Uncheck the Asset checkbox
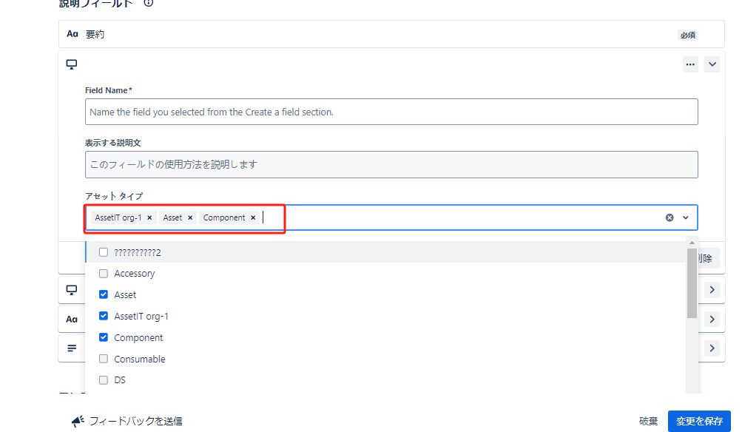This screenshot has height=432, width=742. pos(104,294)
